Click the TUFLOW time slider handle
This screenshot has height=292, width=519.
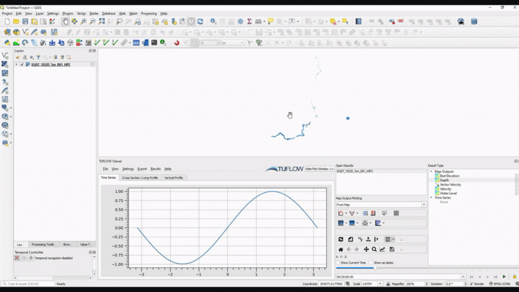pos(375,268)
